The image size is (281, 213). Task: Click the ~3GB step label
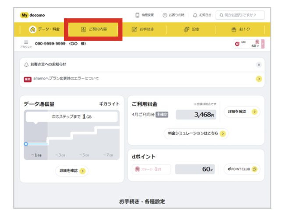tap(60, 155)
